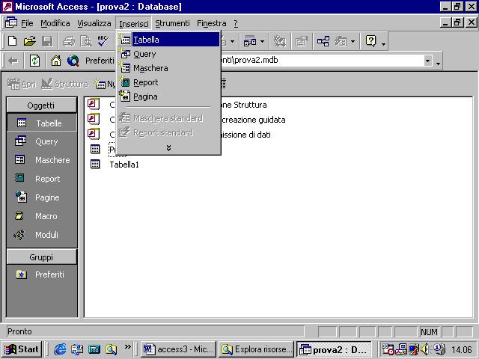Click the Save floppy disk icon
The image size is (479, 359).
tap(47, 41)
